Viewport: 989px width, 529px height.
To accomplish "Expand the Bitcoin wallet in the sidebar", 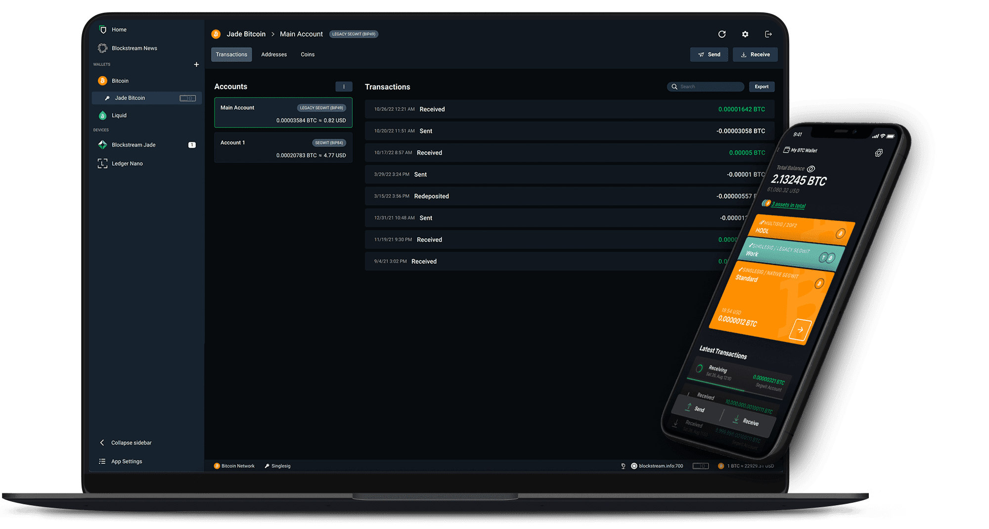I will click(x=120, y=81).
